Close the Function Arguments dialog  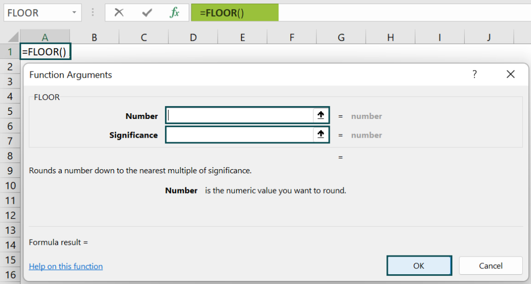[510, 74]
